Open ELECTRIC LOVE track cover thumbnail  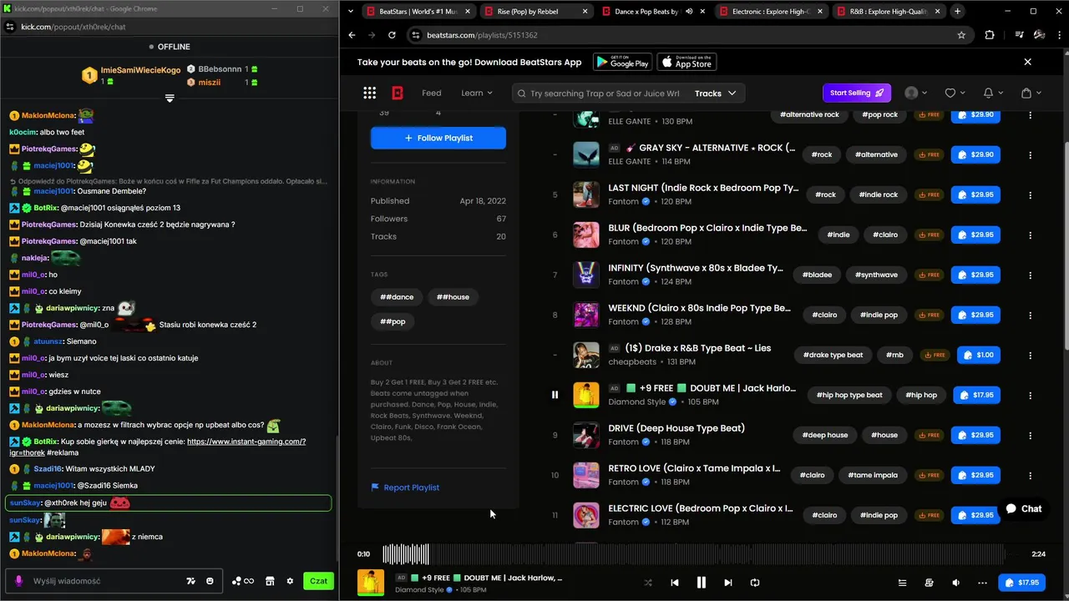click(x=586, y=515)
